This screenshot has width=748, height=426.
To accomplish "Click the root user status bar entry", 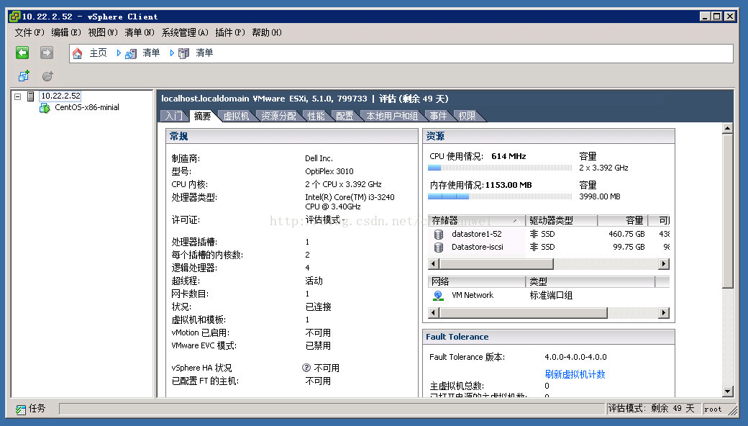I will tap(713, 409).
